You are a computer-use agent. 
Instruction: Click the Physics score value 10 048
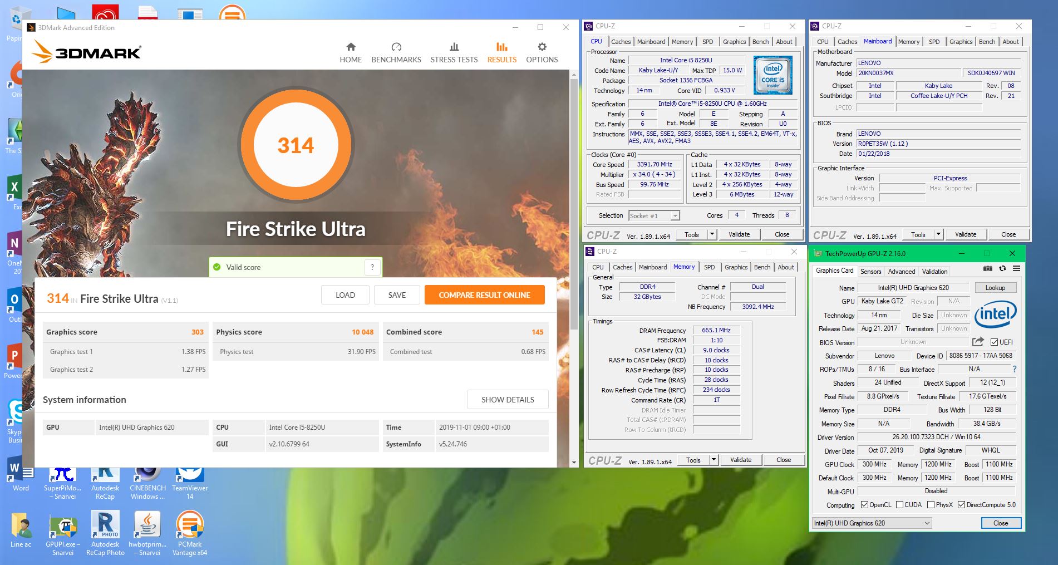363,332
